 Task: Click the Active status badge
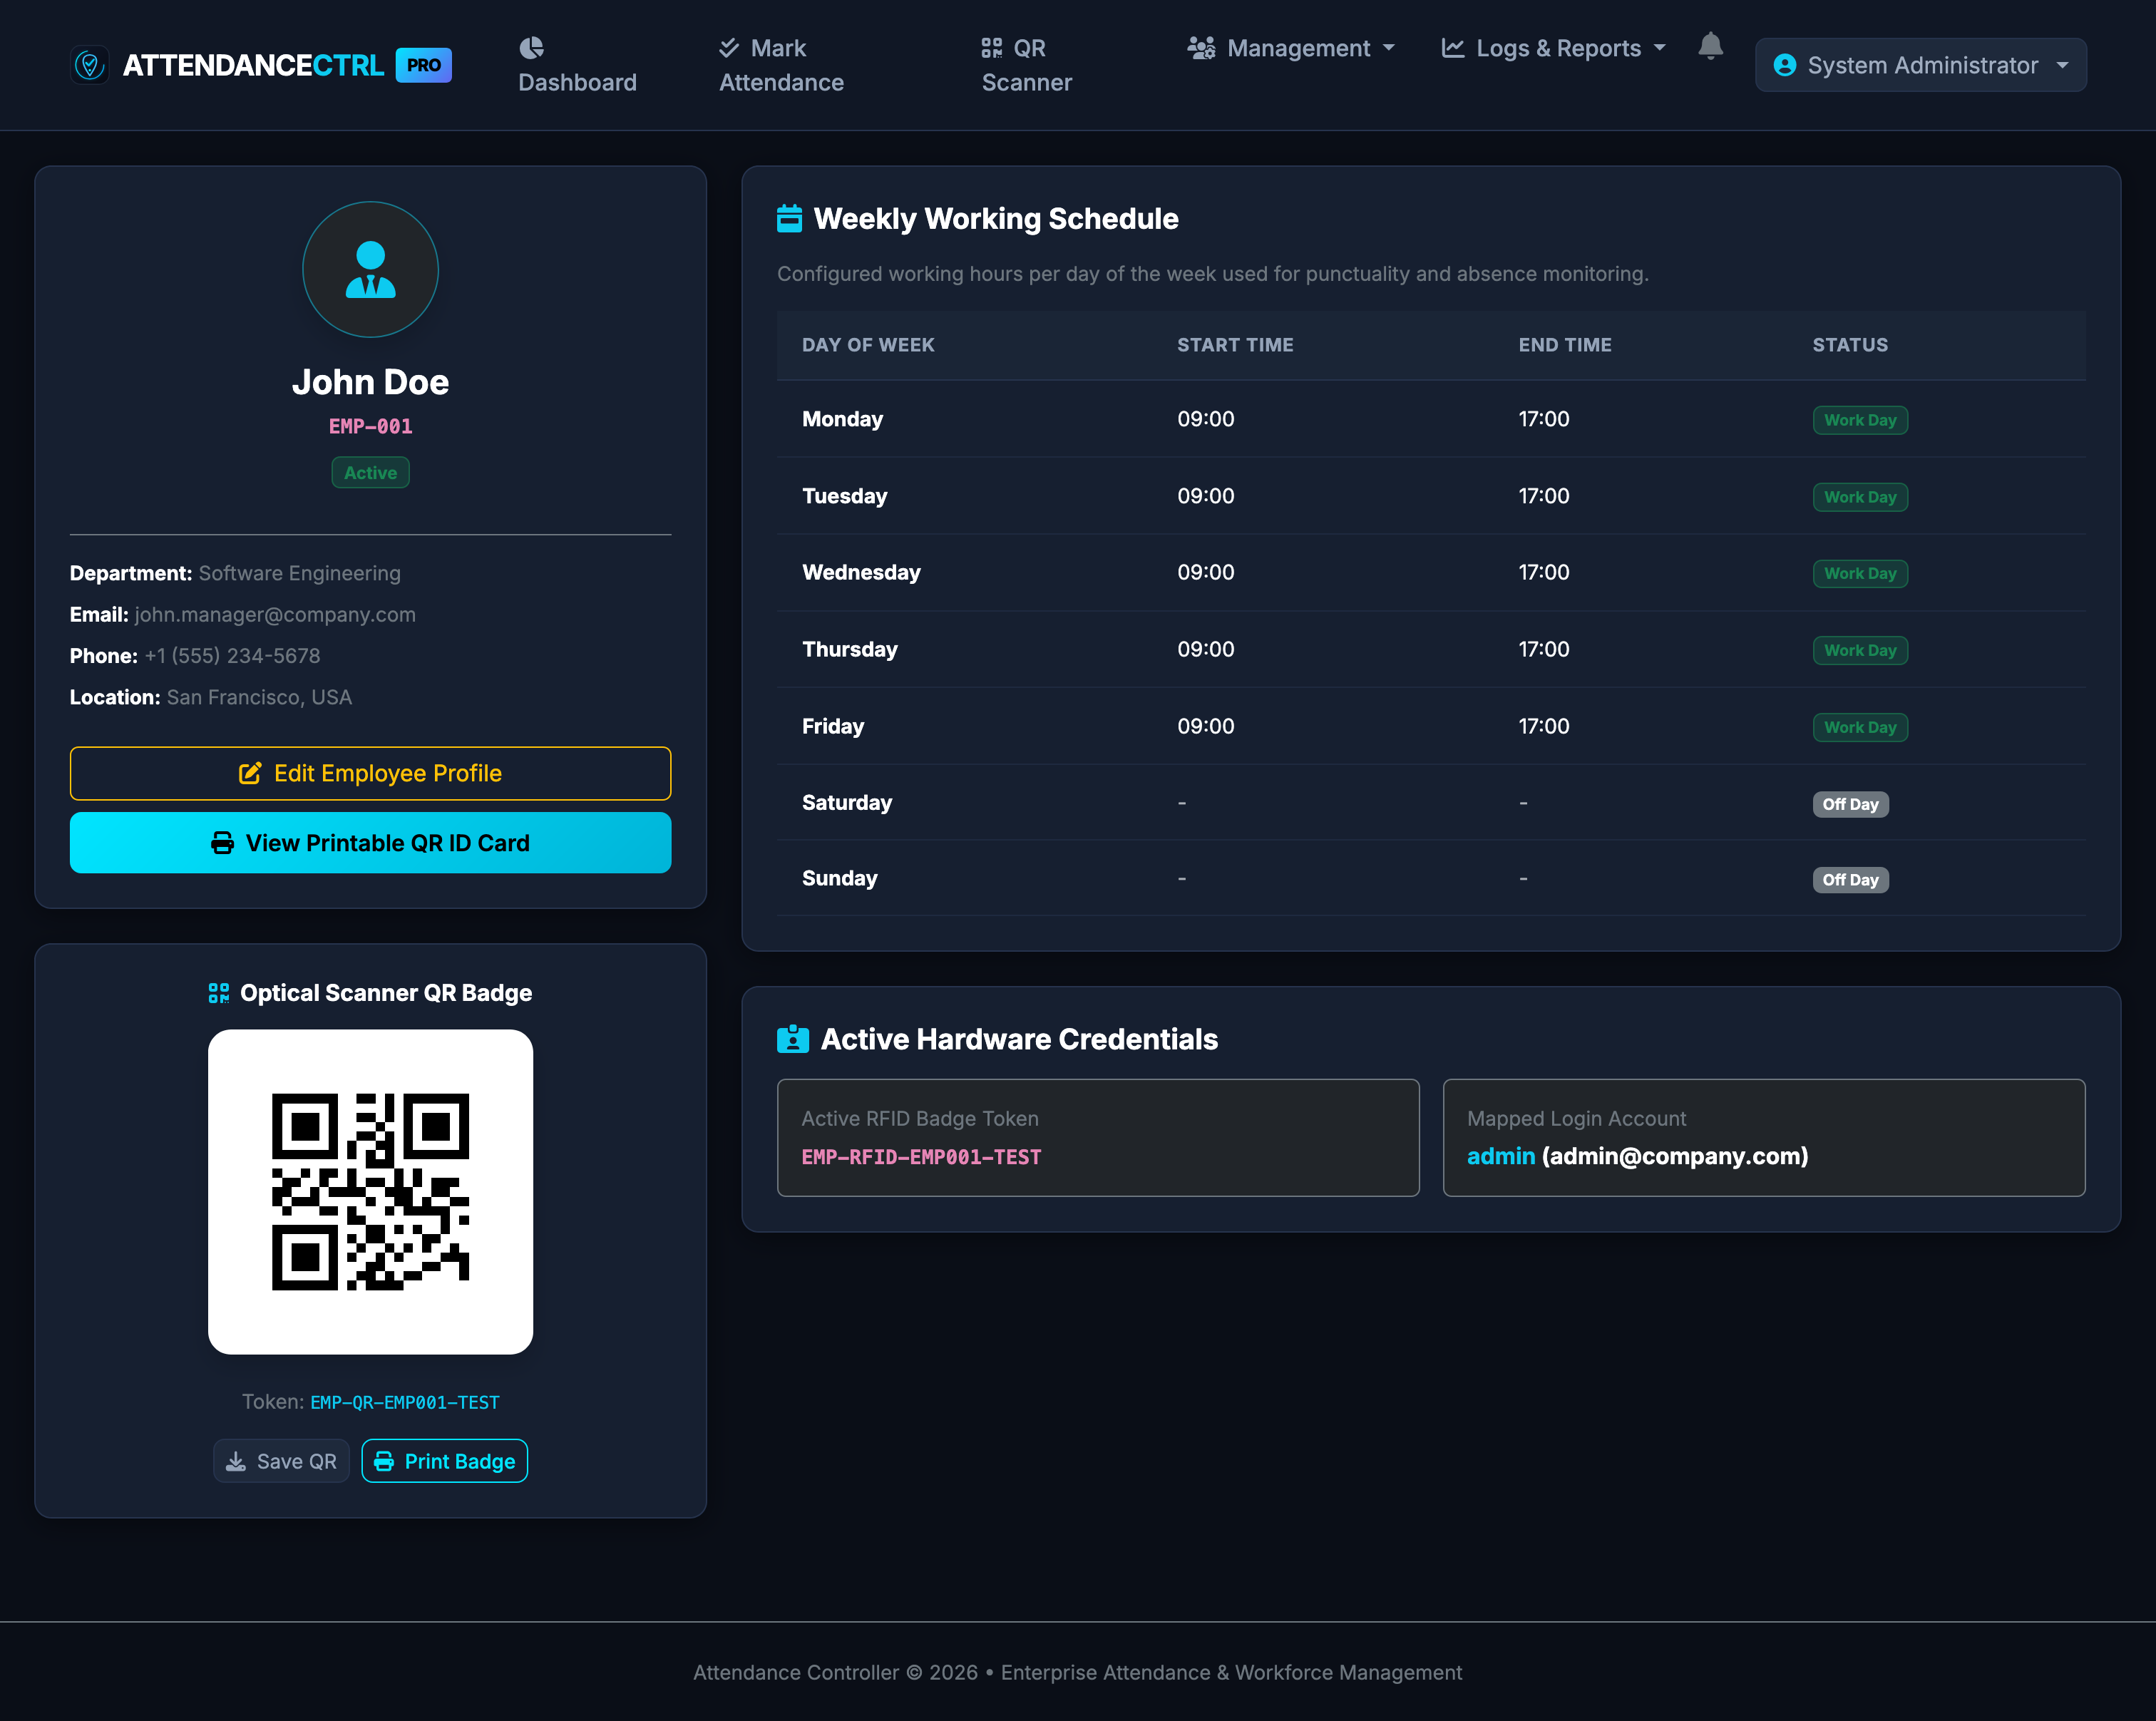[x=370, y=473]
